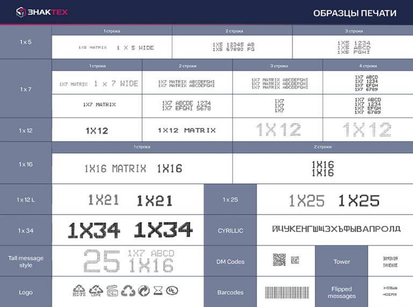413x307 pixels.
Task: Click the 2 строки header in the 1x16 section
Action: click(x=323, y=147)
